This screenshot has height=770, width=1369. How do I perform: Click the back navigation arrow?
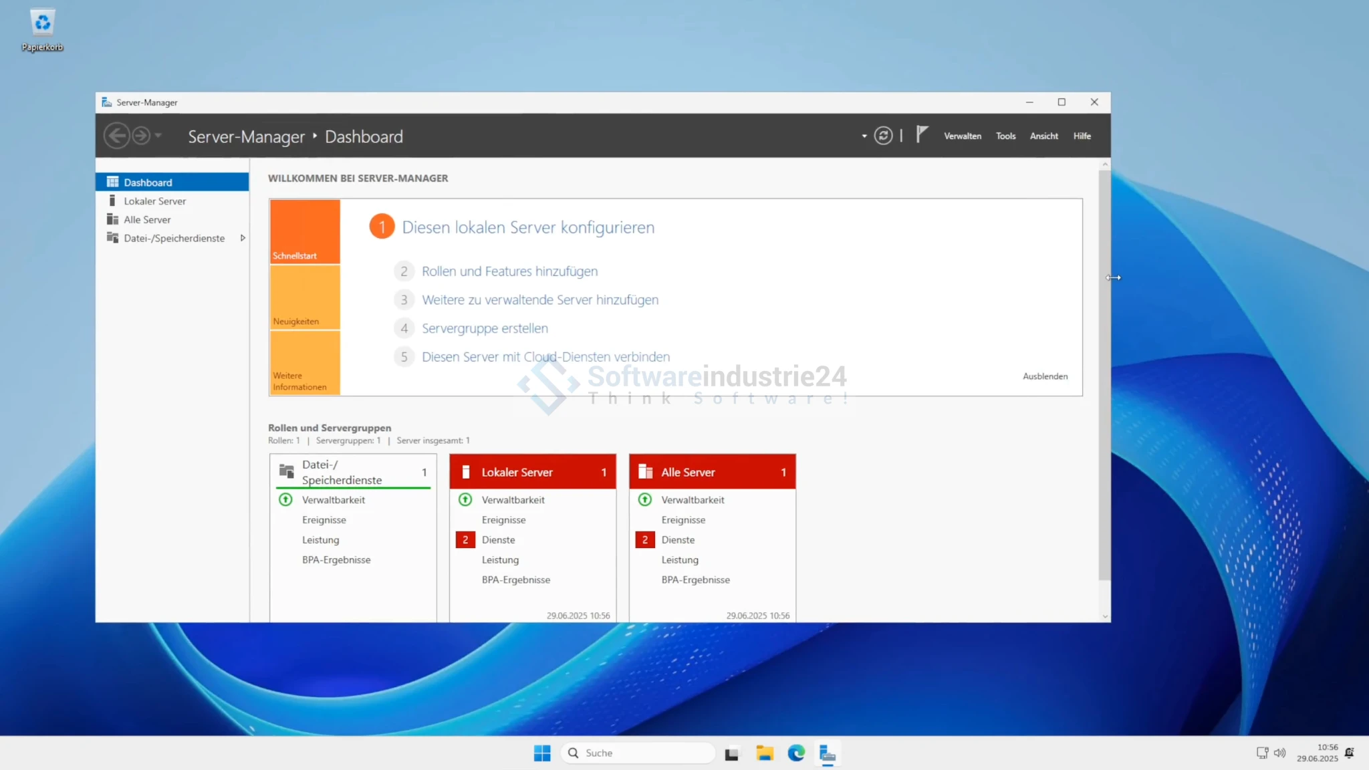tap(116, 136)
